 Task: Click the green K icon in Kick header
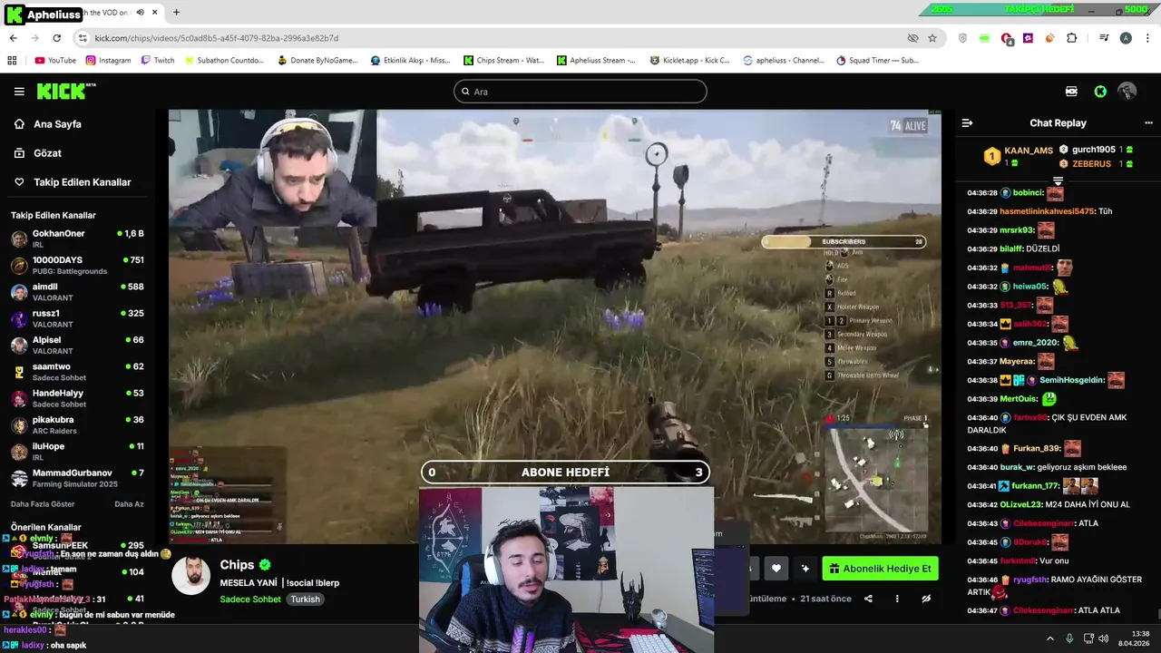[x=1100, y=92]
